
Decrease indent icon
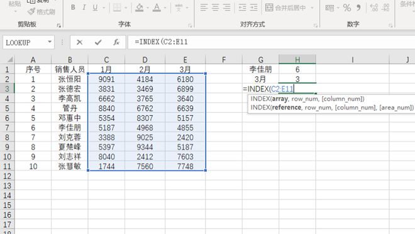tap(242, 8)
